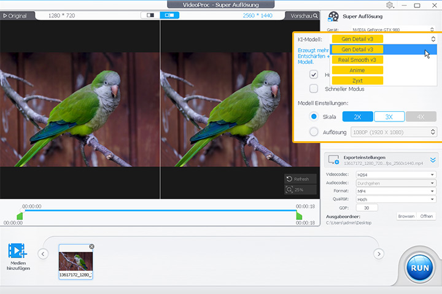
Task: Uncheck the checked box above Schneller Modus
Action: tap(314, 74)
